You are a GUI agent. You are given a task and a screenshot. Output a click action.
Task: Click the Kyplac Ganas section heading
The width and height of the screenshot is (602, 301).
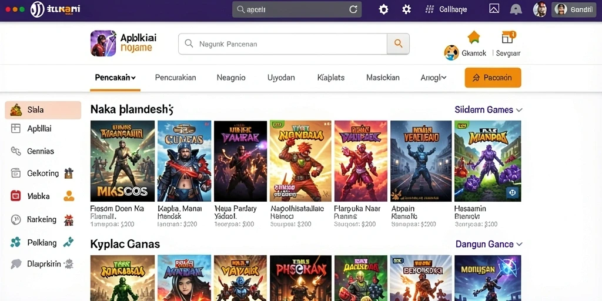click(125, 244)
